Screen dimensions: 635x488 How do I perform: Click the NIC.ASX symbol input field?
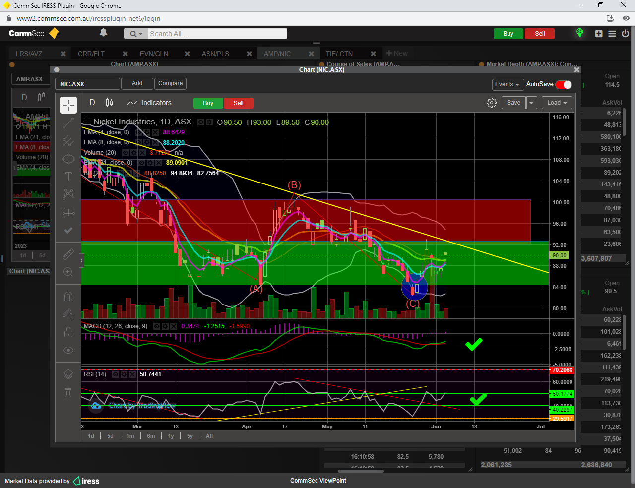point(87,84)
